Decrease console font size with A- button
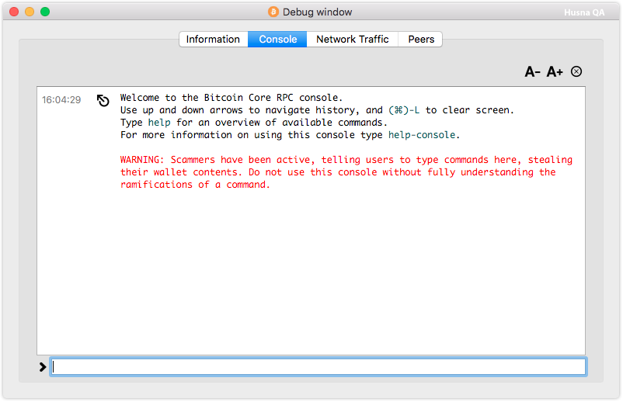Image resolution: width=623 pixels, height=402 pixels. 532,72
